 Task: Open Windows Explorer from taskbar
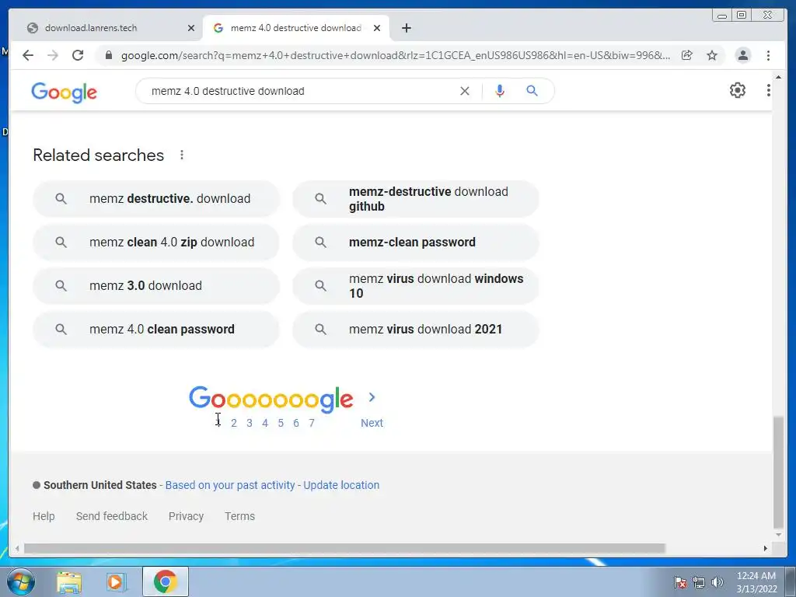[x=69, y=581]
